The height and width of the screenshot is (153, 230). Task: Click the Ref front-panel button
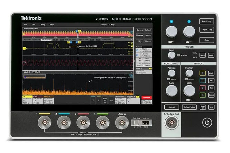tap(211, 81)
